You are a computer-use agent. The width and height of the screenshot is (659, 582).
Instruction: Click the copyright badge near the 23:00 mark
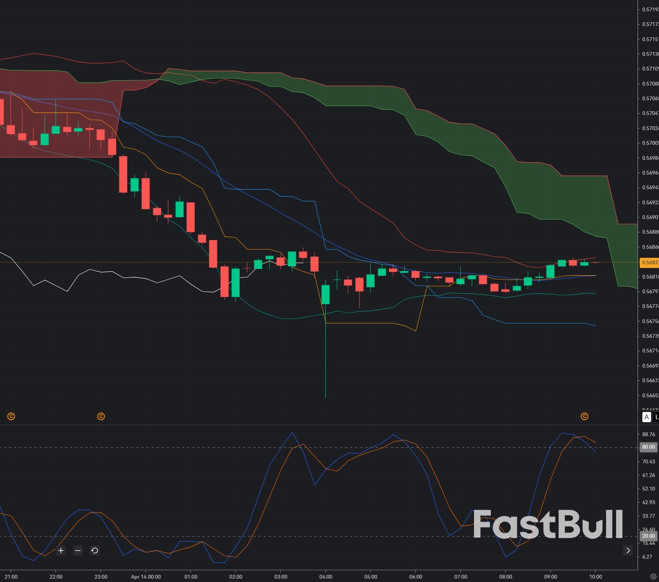(101, 417)
